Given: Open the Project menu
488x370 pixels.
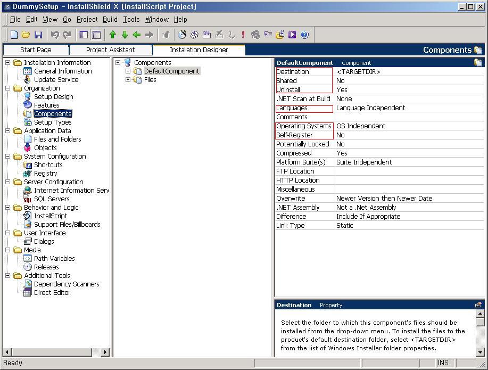Looking at the screenshot, I should click(87, 19).
